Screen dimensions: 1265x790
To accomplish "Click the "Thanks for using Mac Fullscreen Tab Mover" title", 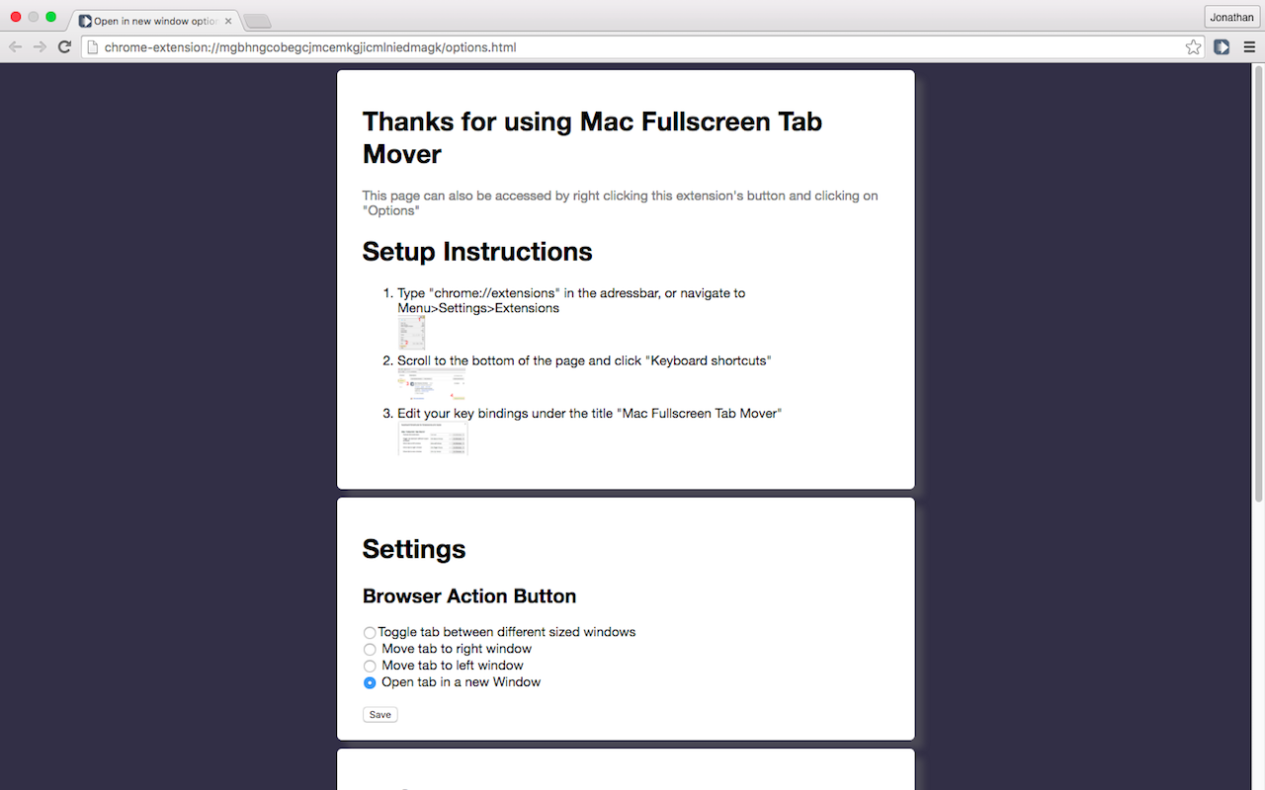I will tap(592, 137).
